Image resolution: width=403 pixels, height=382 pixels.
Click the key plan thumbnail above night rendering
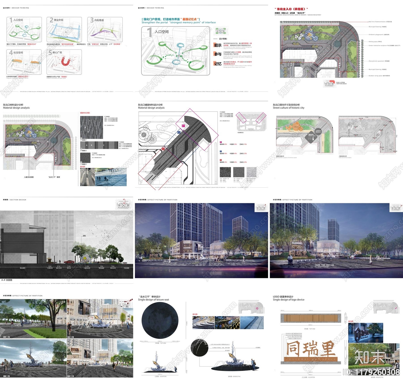261,208
